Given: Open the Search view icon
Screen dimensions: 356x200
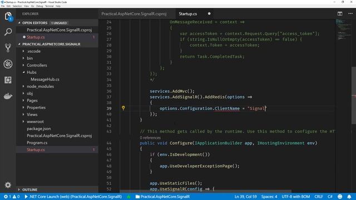Looking at the screenshot, I should 8,32.
